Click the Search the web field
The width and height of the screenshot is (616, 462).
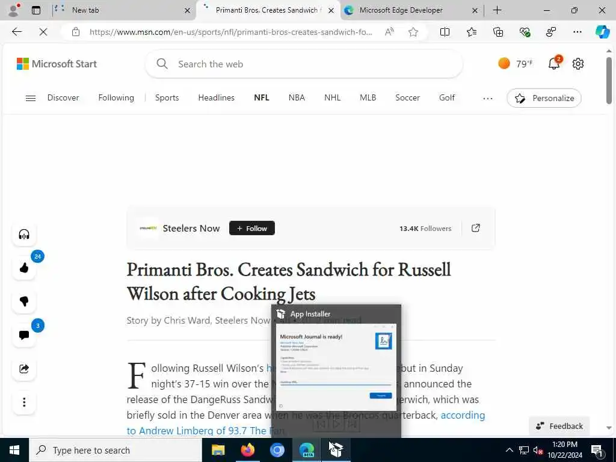coord(304,64)
